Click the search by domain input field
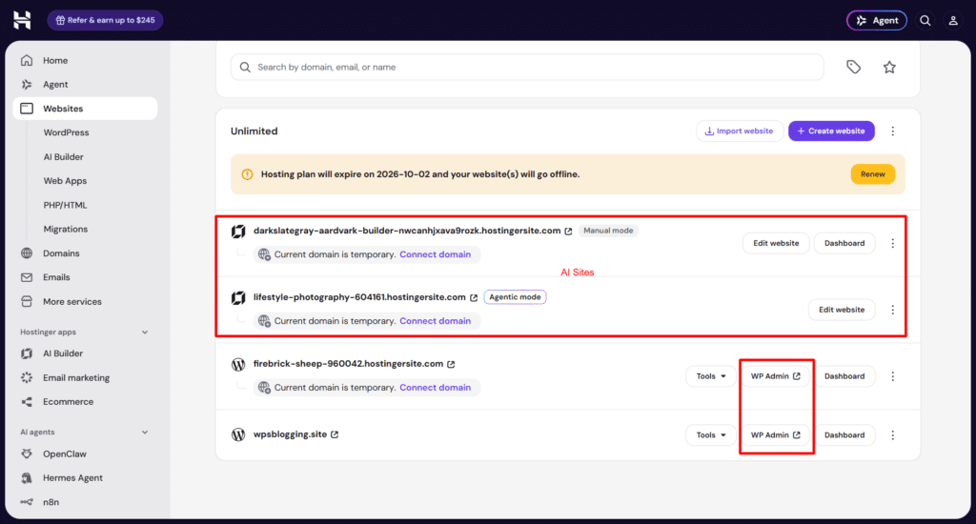 click(527, 68)
